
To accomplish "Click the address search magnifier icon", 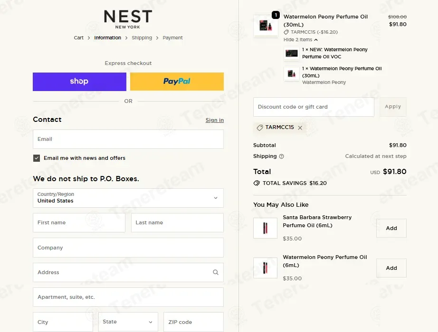I will pyautogui.click(x=216, y=272).
